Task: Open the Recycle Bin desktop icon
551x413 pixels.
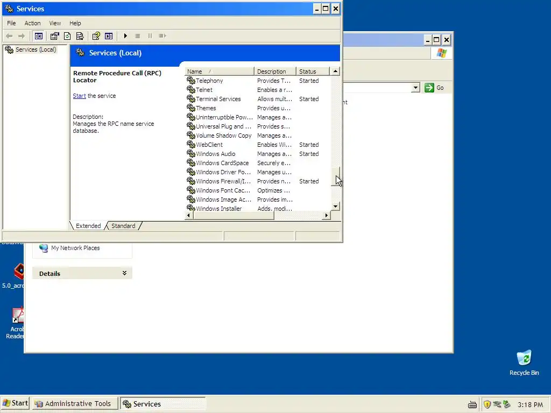Action: (524, 363)
